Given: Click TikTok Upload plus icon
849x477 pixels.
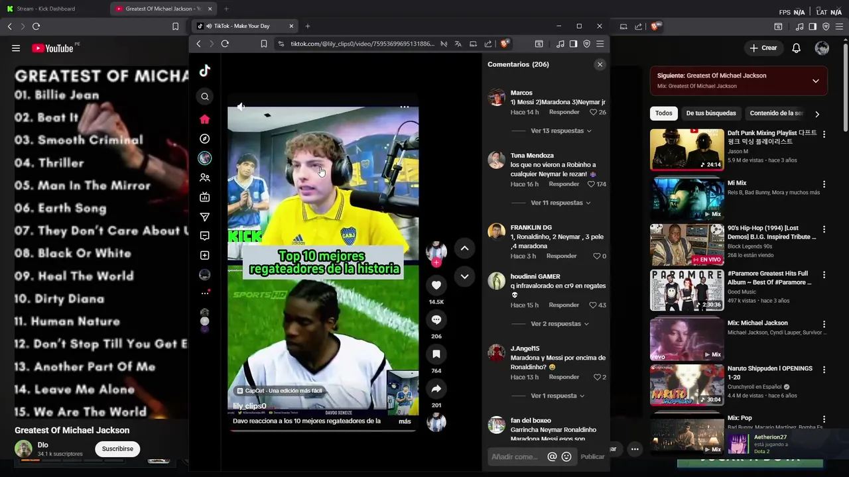Looking at the screenshot, I should coord(205,255).
